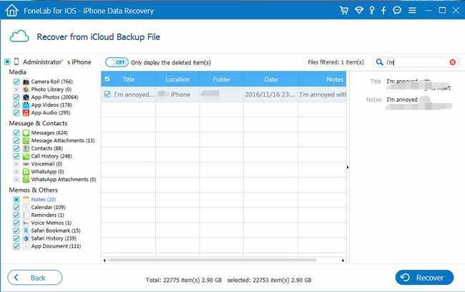Uncheck the Camera Roll checkbox
Image resolution: width=465 pixels, height=292 pixels.
16,82
